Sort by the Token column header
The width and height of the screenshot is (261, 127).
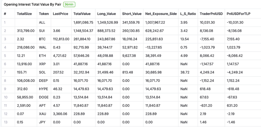(44, 14)
